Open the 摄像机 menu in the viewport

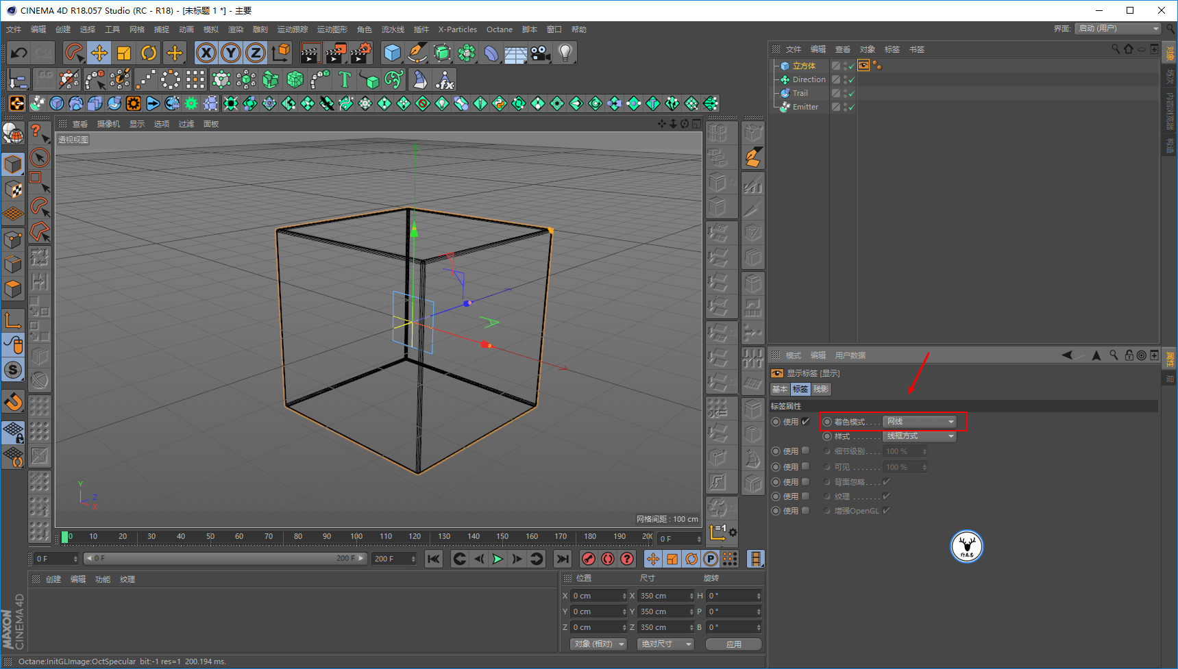tap(108, 124)
